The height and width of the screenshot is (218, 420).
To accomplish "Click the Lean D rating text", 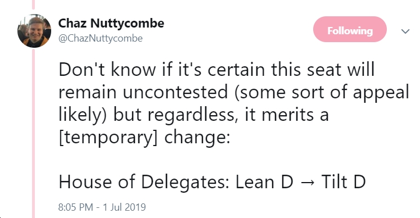I will 264,182.
